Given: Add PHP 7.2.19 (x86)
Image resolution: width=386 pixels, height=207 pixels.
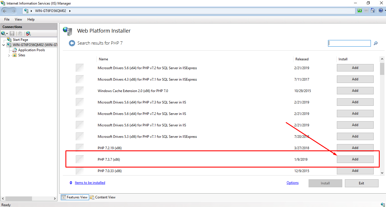Looking at the screenshot, I should (x=355, y=148).
